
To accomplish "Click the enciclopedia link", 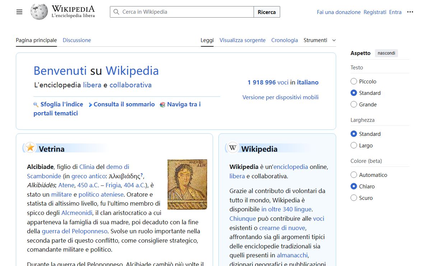I will pyautogui.click(x=291, y=167).
